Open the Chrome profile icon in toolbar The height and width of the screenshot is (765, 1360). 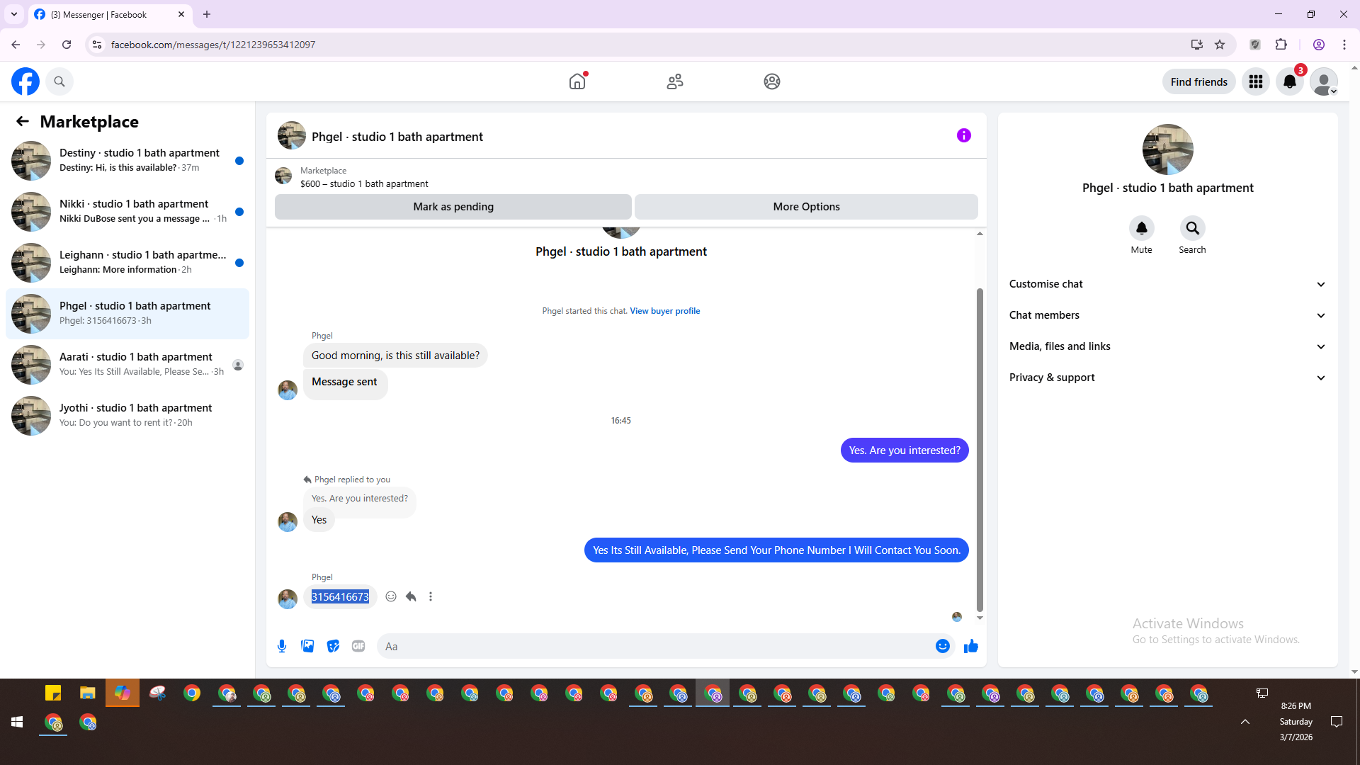pyautogui.click(x=1319, y=45)
